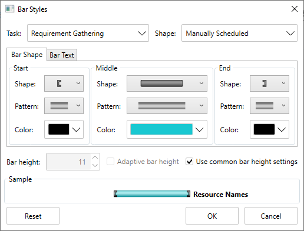
Task: Click the Bar Styles window icon
Action: click(10, 9)
